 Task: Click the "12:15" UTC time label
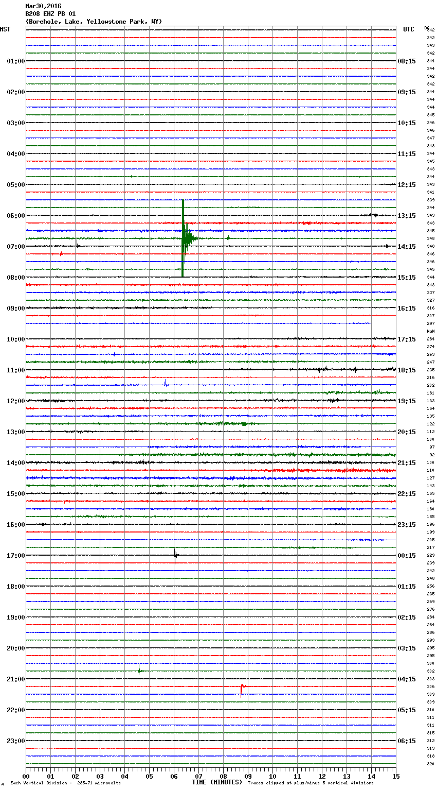coord(407,185)
